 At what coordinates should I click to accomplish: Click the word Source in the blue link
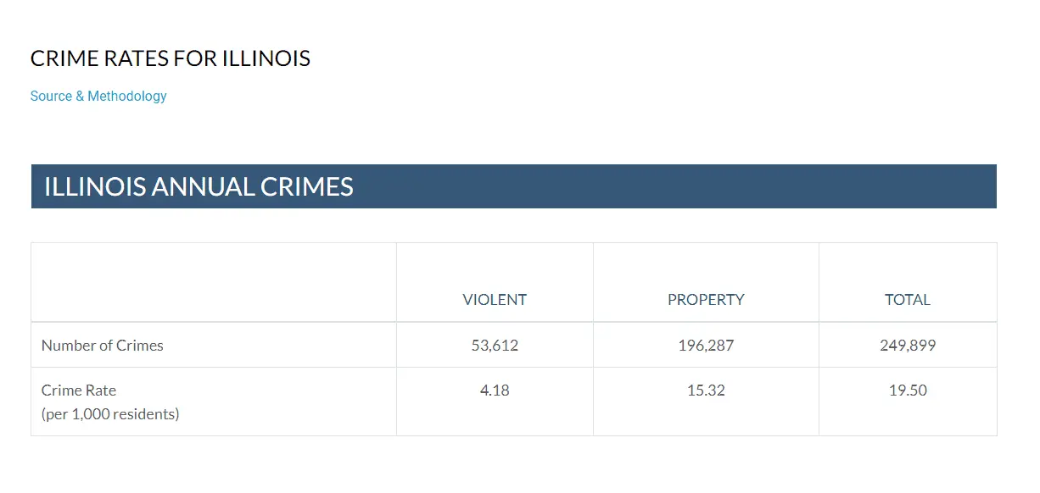(x=51, y=96)
